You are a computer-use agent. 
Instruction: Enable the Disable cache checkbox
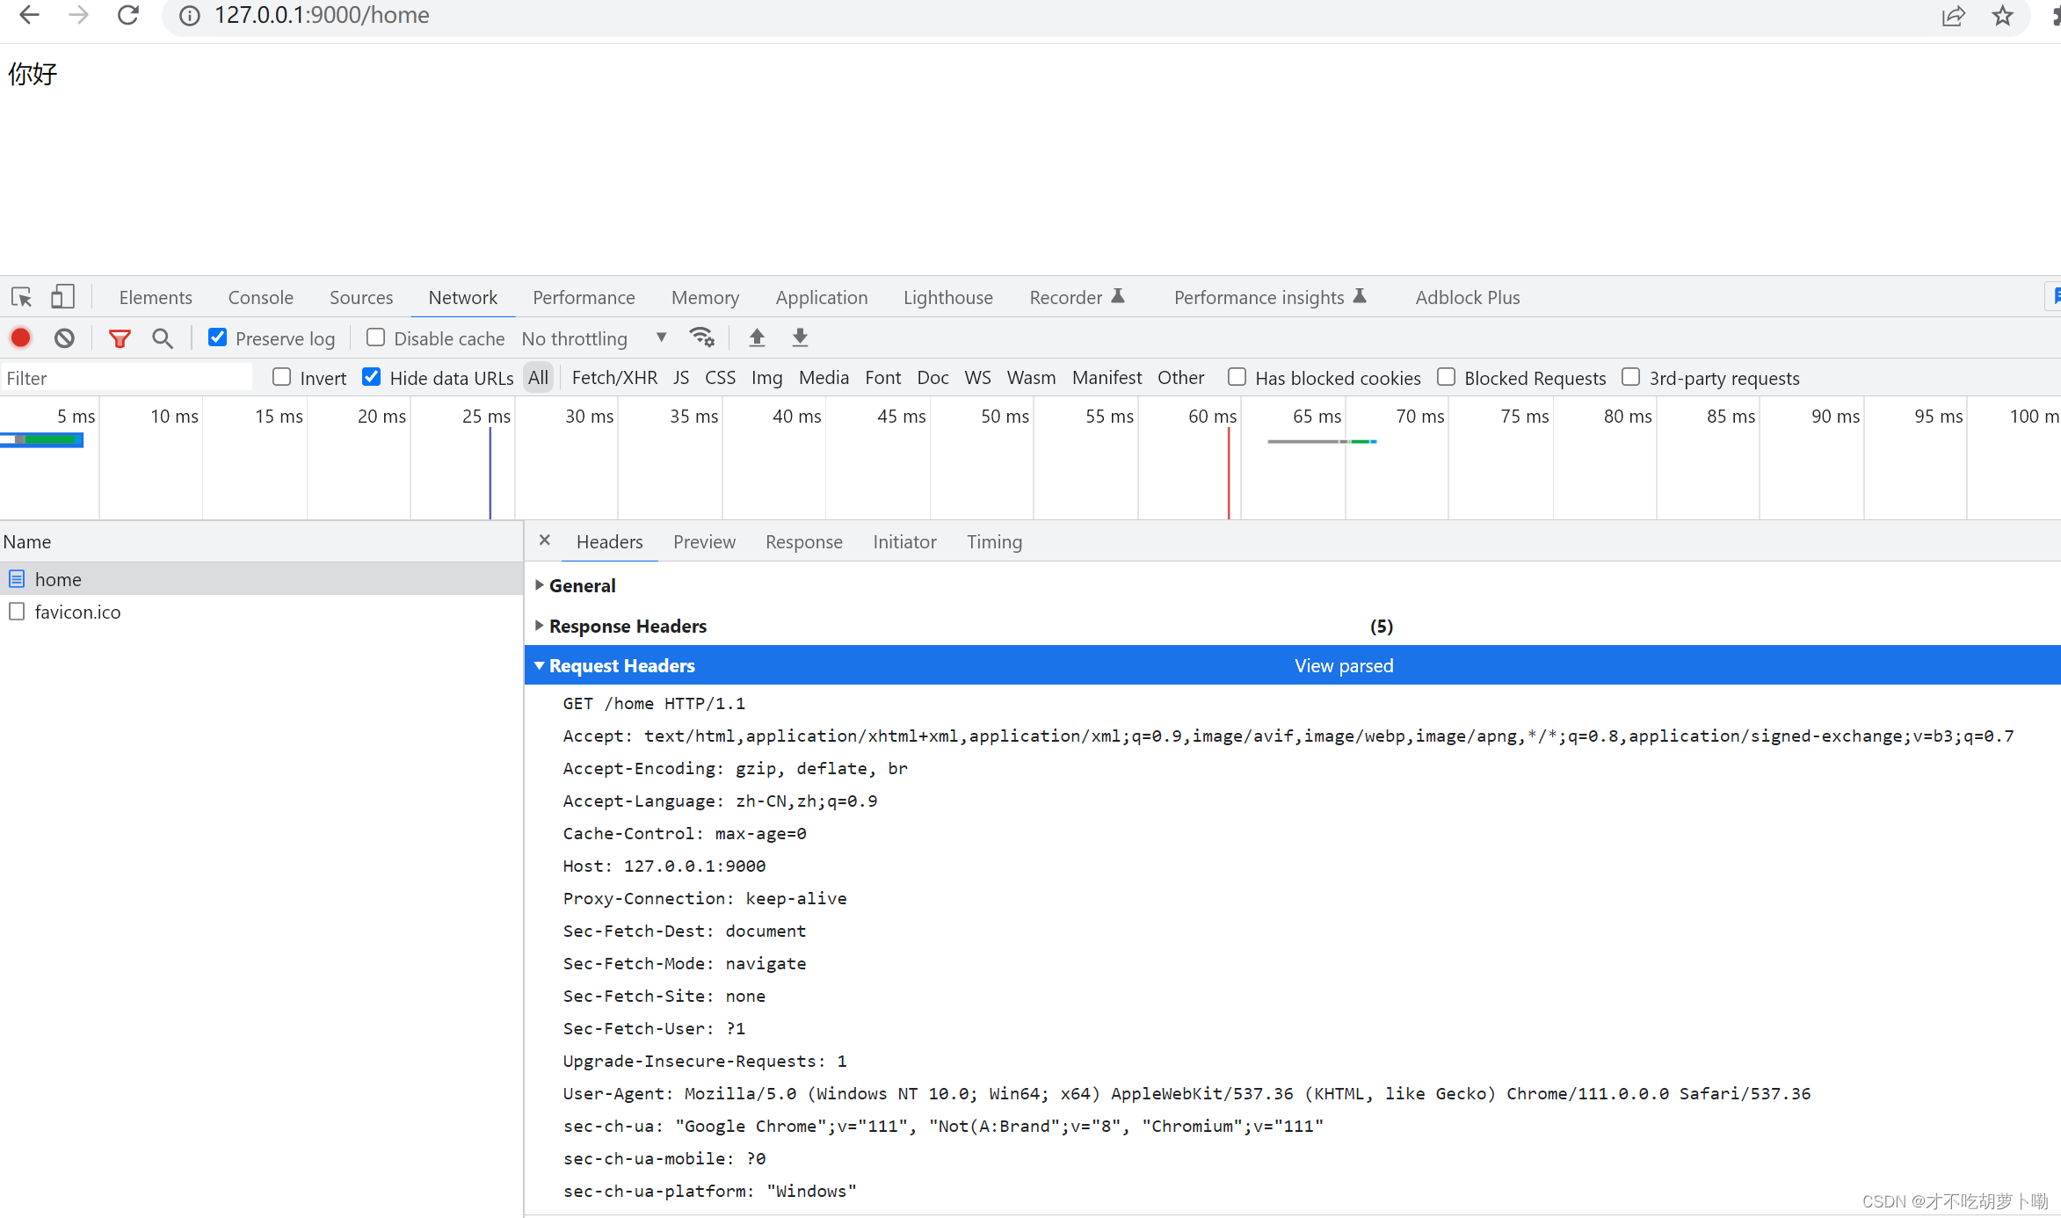pyautogui.click(x=376, y=337)
